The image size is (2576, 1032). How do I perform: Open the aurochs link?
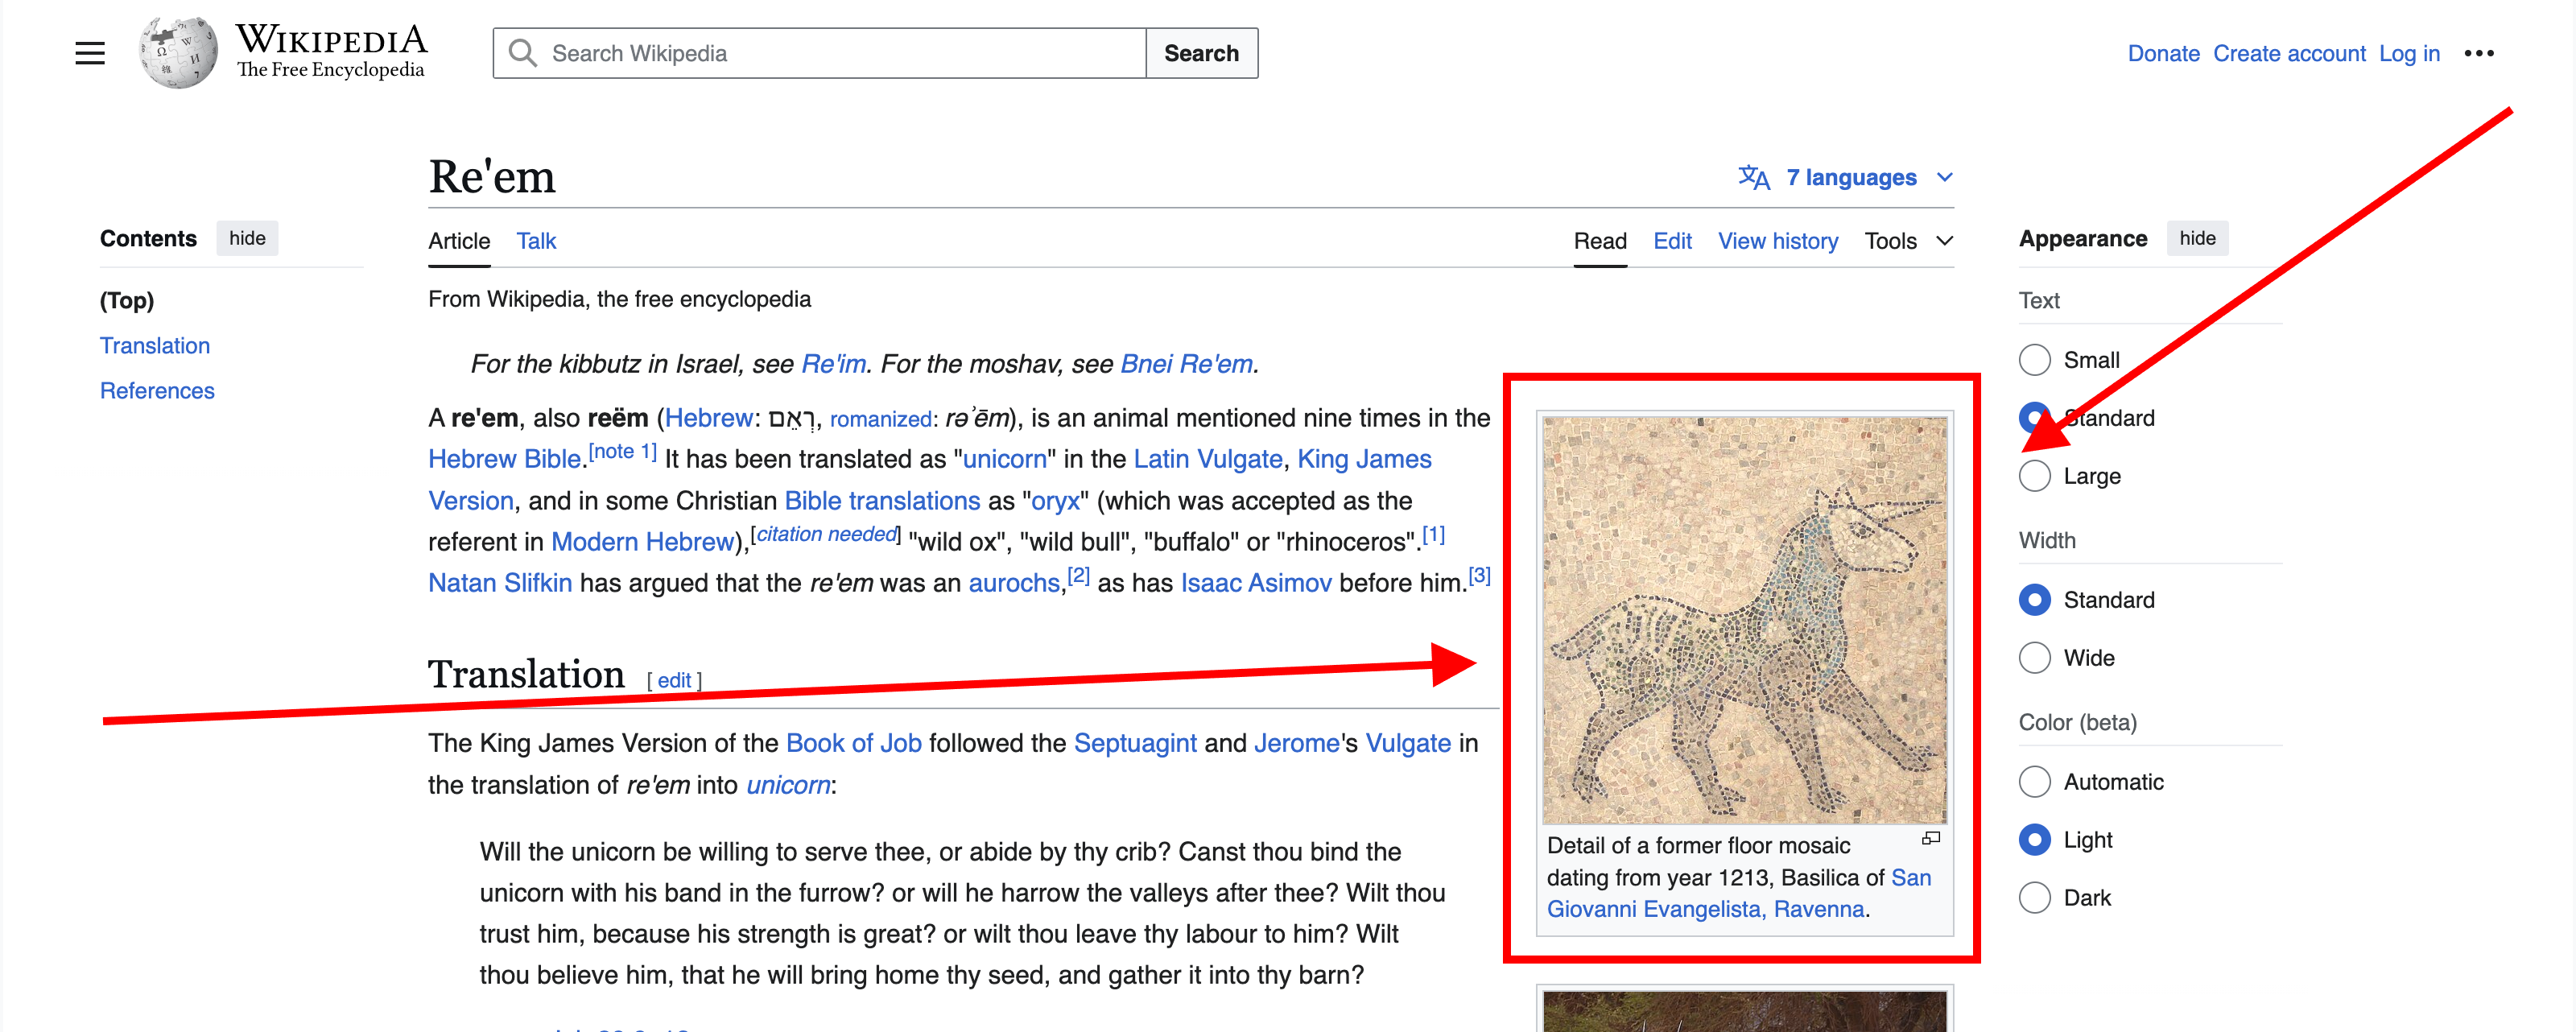click(1014, 582)
